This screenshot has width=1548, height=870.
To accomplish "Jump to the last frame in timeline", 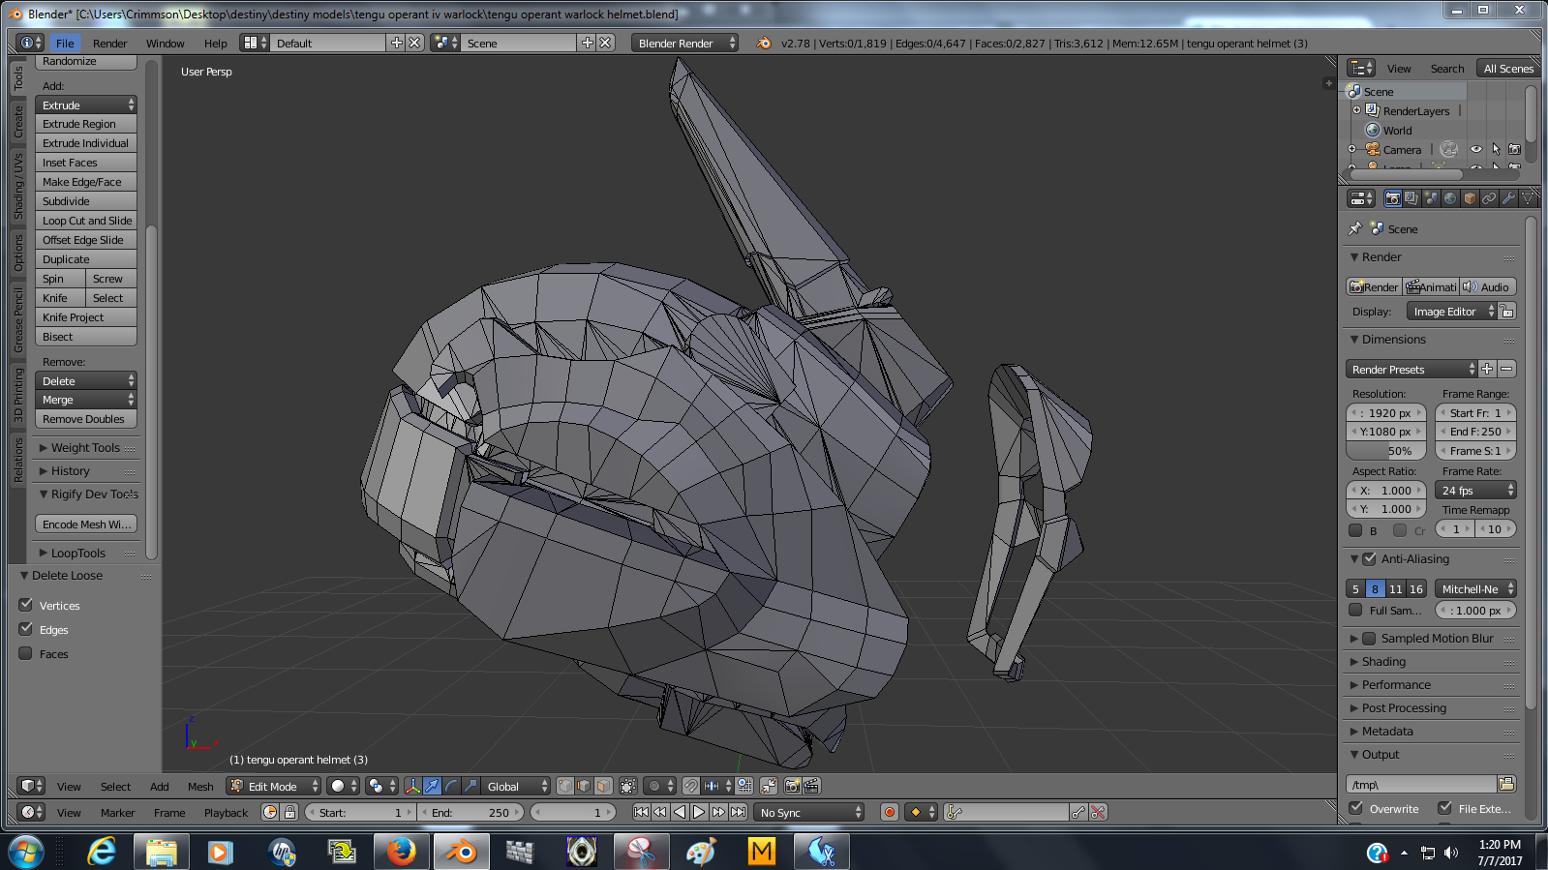I will point(739,812).
